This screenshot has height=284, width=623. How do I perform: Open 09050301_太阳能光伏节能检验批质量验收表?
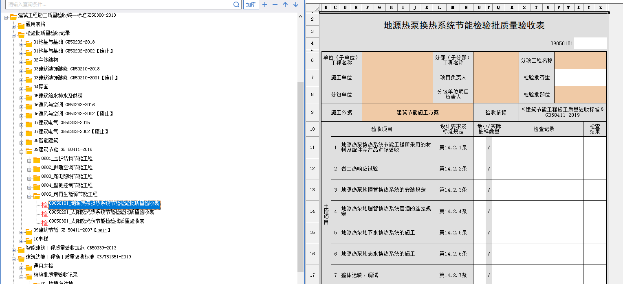point(97,221)
